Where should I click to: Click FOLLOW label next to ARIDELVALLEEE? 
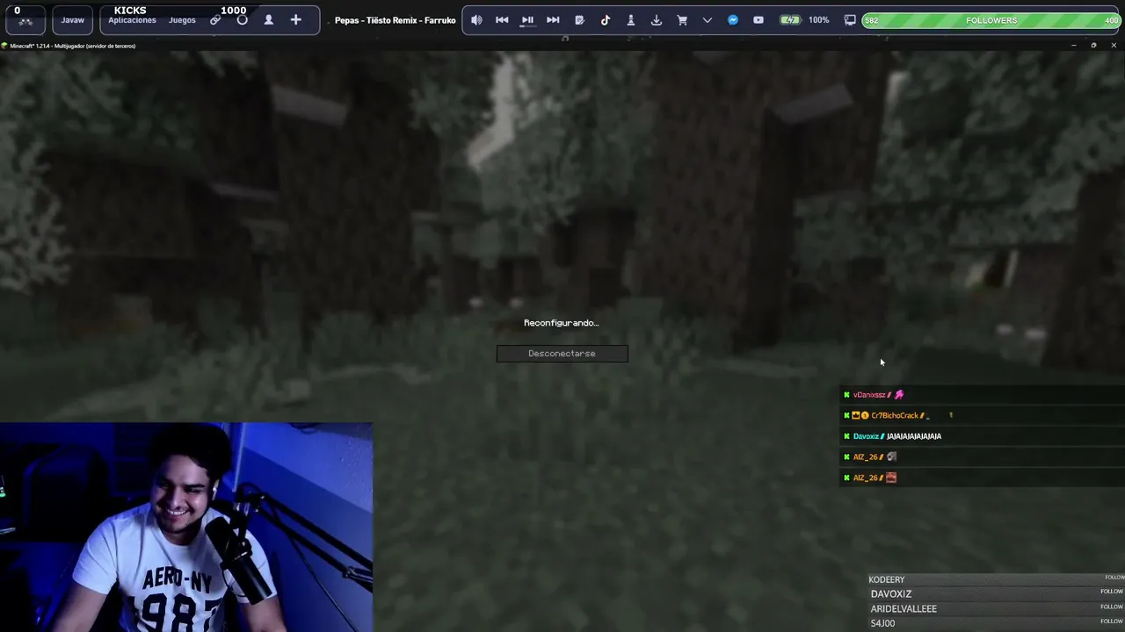pyautogui.click(x=1112, y=607)
